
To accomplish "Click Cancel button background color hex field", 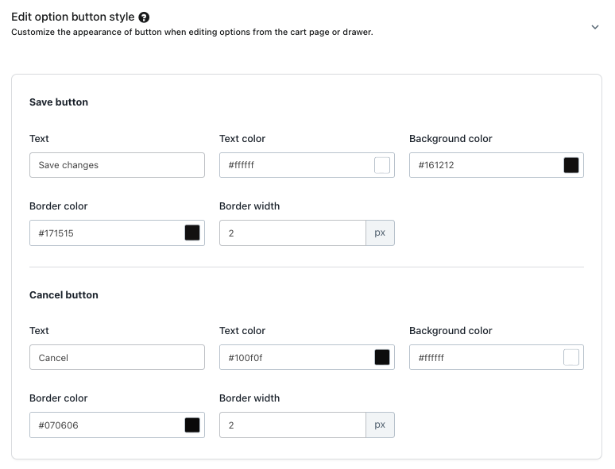I will 485,357.
